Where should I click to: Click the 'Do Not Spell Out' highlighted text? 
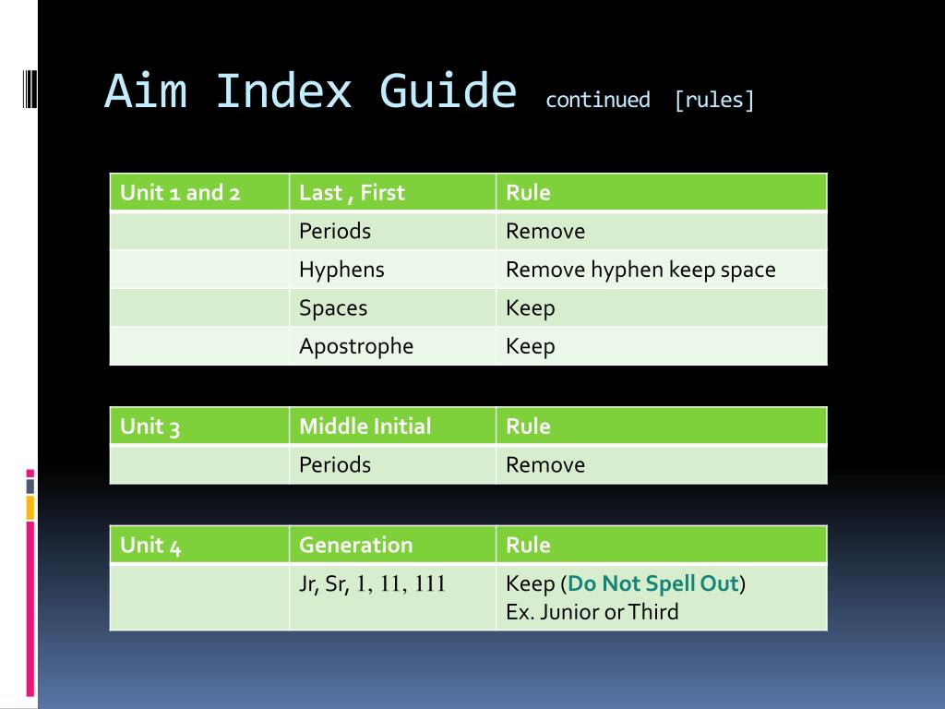pos(653,583)
